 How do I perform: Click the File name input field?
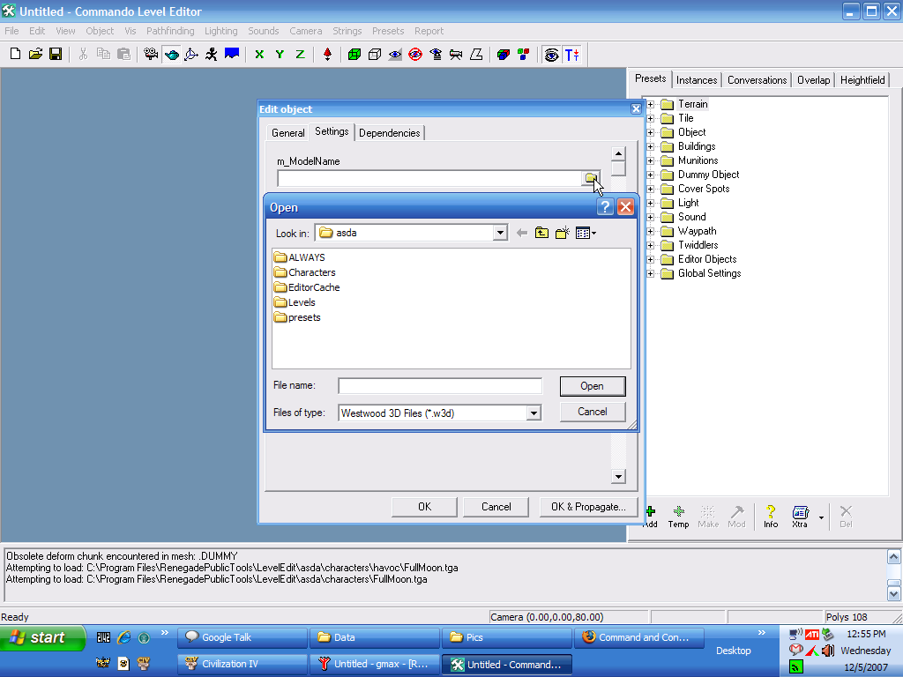click(x=440, y=386)
